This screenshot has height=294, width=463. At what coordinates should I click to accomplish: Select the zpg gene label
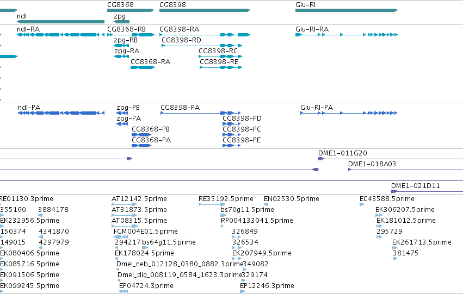(120, 16)
